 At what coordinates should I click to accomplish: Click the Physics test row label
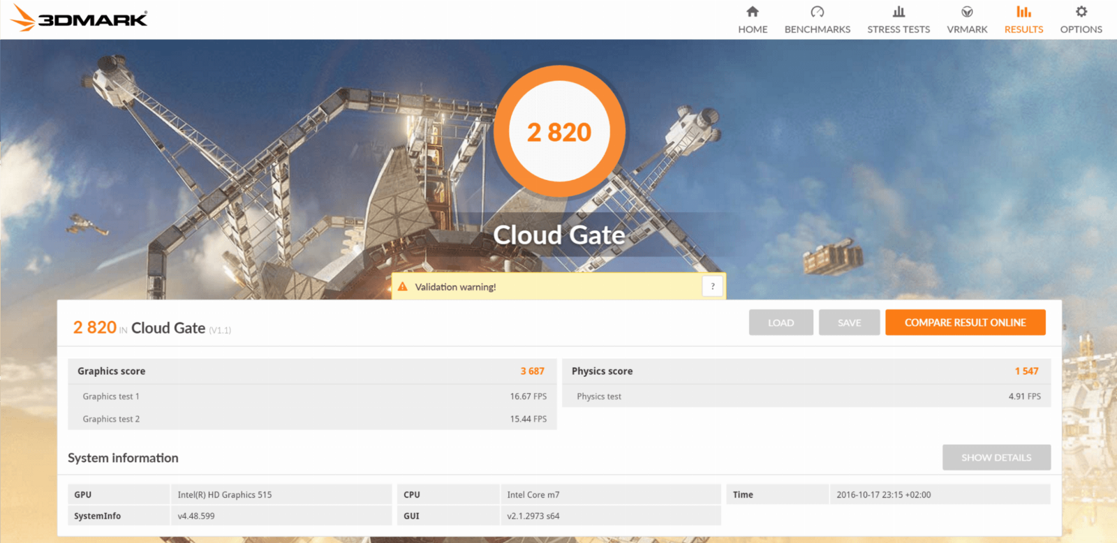click(x=599, y=396)
